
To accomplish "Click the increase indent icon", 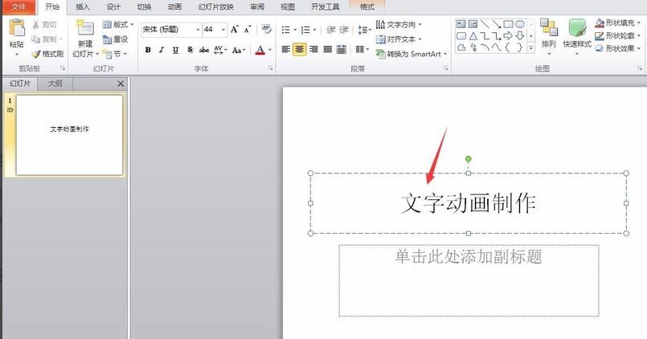I will (344, 30).
